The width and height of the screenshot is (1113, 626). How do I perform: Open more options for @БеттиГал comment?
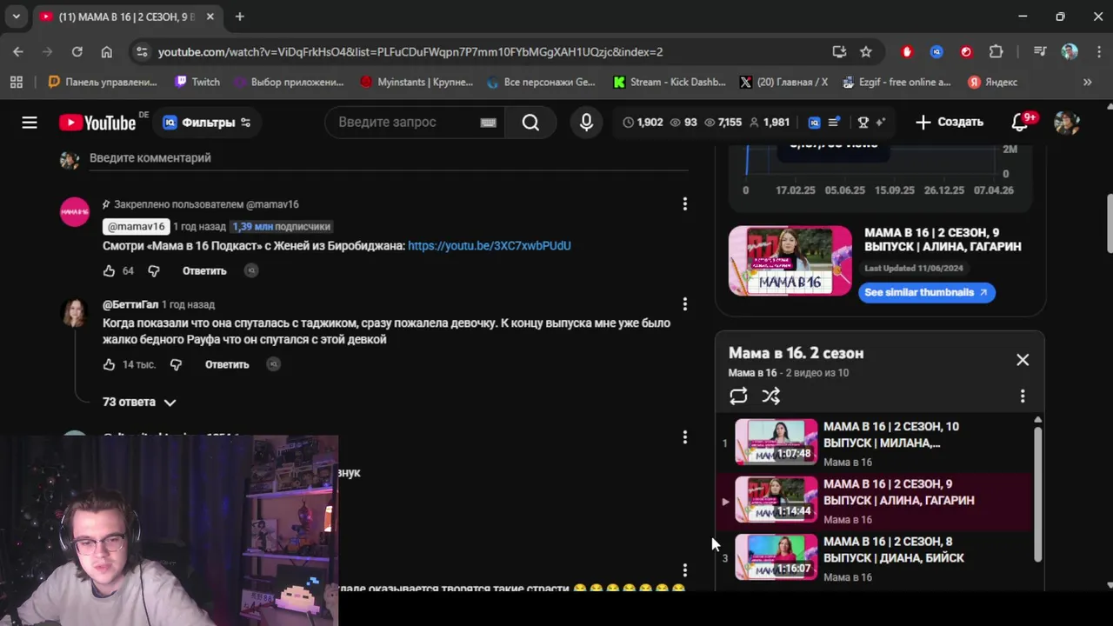point(685,304)
